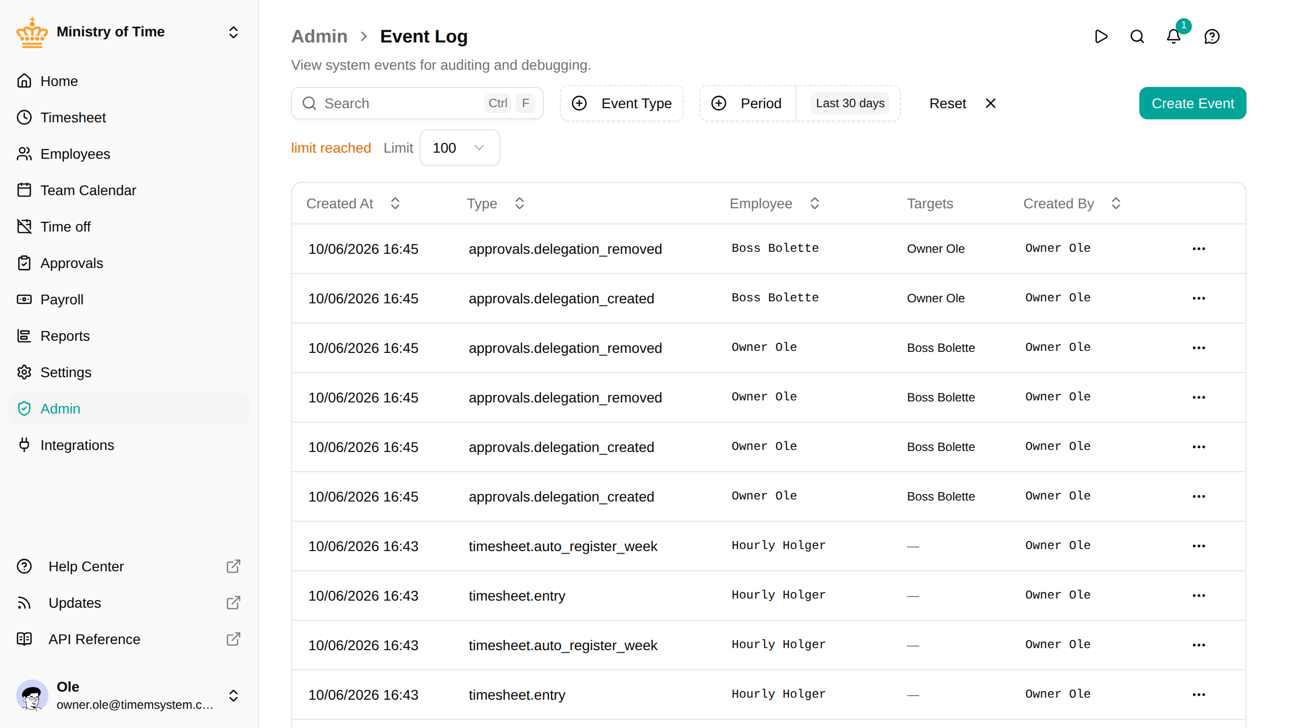Open row menu for Boss Bolette delegation_created event
The height and width of the screenshot is (728, 1294).
[1199, 298]
